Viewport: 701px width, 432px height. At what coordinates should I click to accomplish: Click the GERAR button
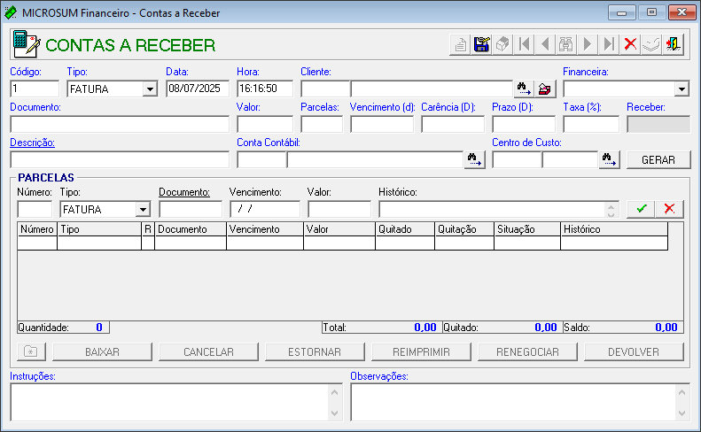pos(658,159)
